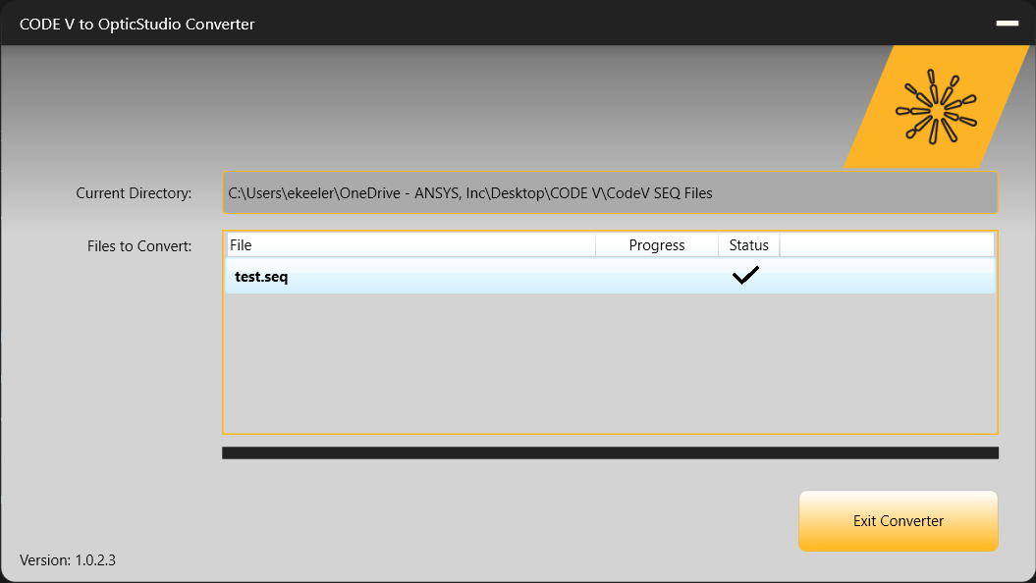Select the bold test.seq file entry
The height and width of the screenshot is (583, 1036).
click(260, 276)
